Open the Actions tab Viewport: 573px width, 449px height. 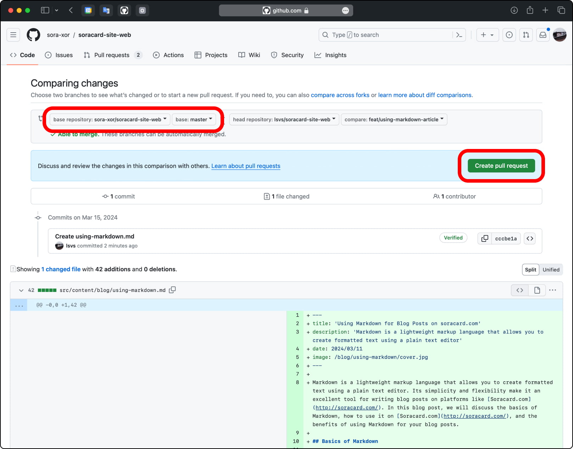click(x=168, y=55)
